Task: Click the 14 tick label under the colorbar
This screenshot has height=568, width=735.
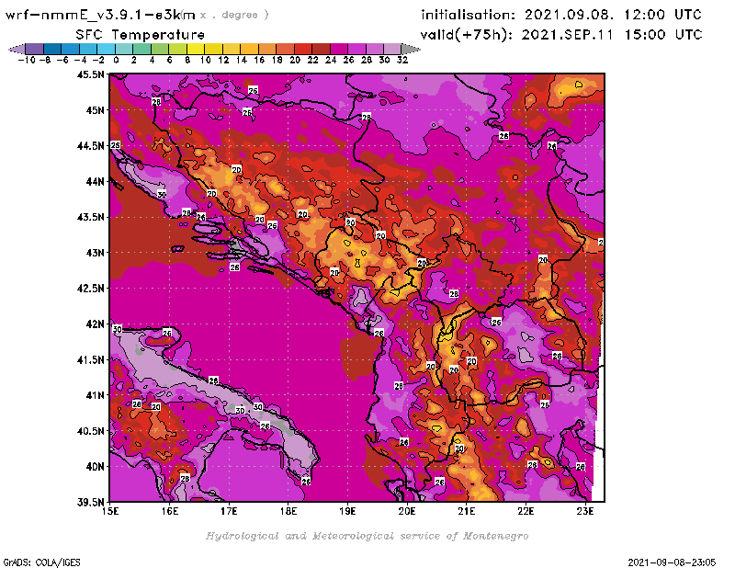Action: click(x=242, y=60)
